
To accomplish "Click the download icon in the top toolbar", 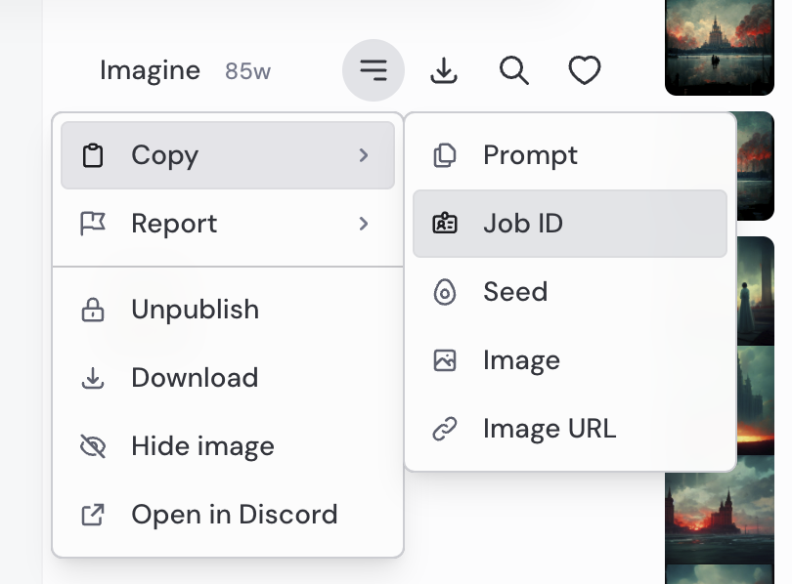I will coord(444,70).
